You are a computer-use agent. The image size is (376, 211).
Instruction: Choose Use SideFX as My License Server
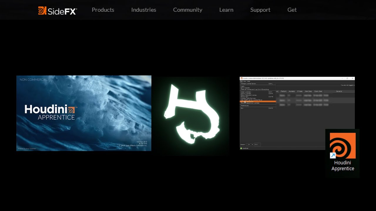[x=258, y=100]
